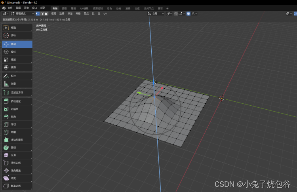
Task: Open the object visibility and selectability dropdown
Action: [x=289, y=13]
